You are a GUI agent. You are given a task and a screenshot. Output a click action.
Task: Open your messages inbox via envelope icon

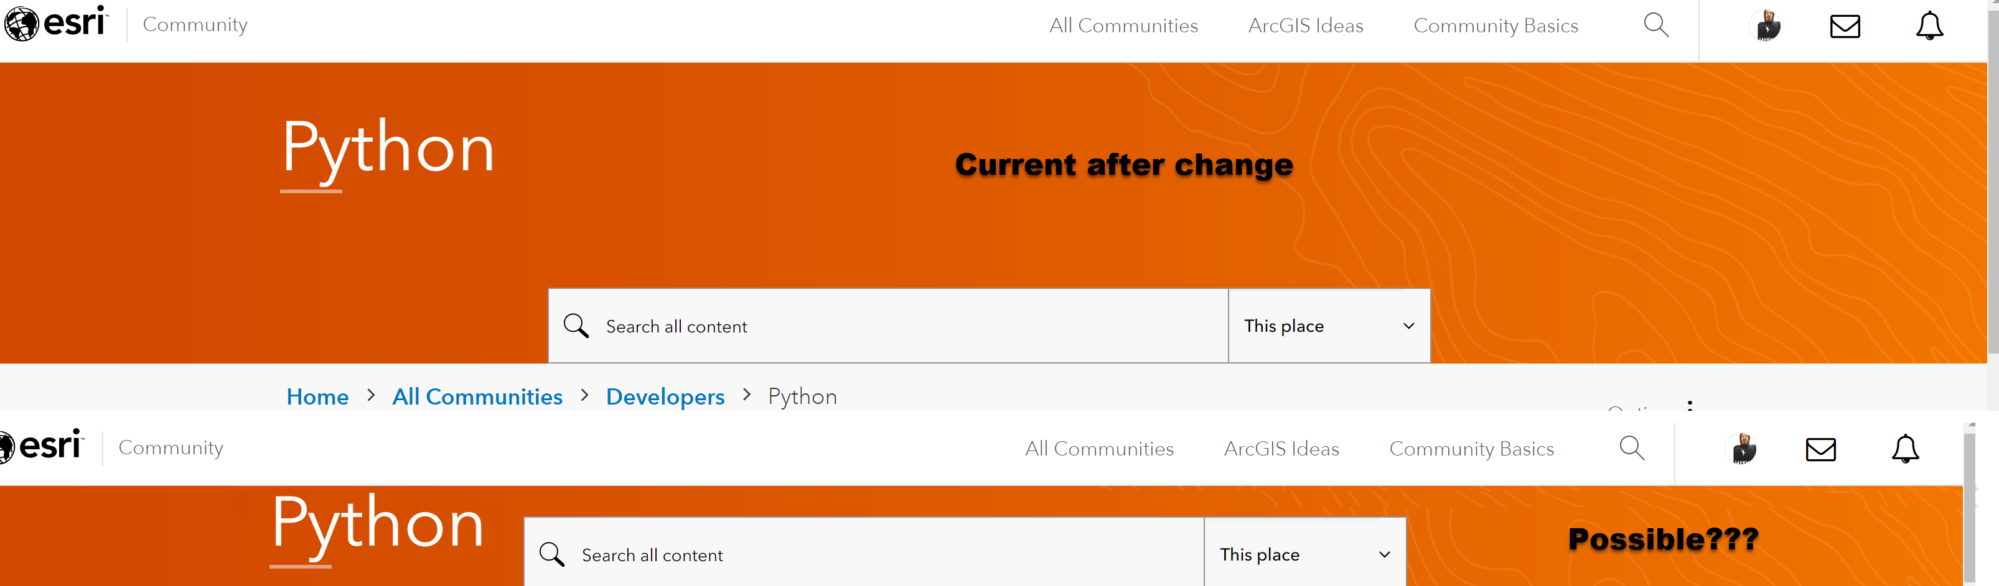point(1845,25)
